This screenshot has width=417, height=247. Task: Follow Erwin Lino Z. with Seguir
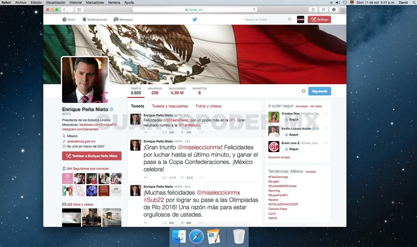[291, 149]
